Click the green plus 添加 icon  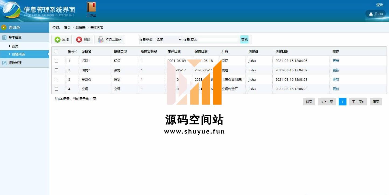(x=58, y=40)
